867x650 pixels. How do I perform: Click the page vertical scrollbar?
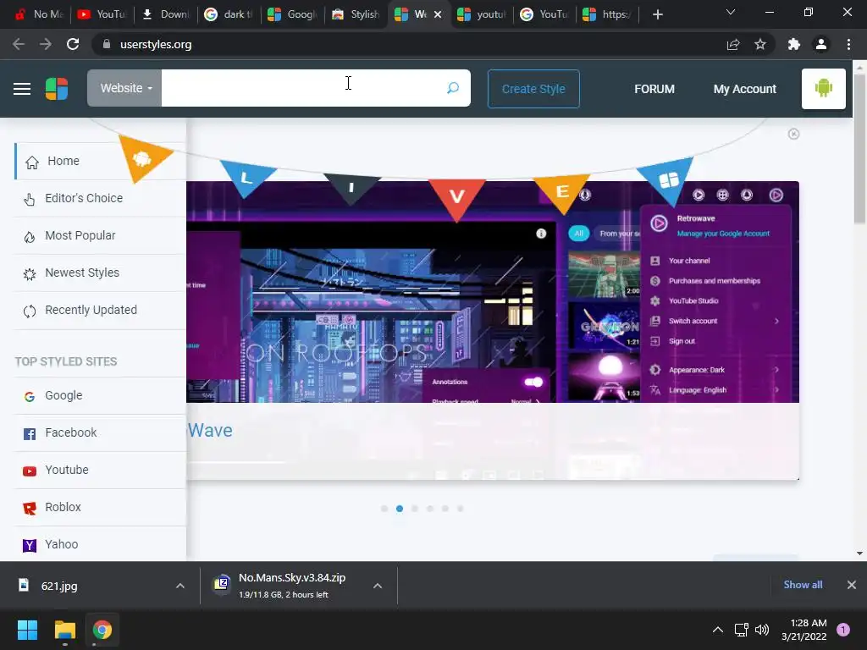[x=859, y=149]
